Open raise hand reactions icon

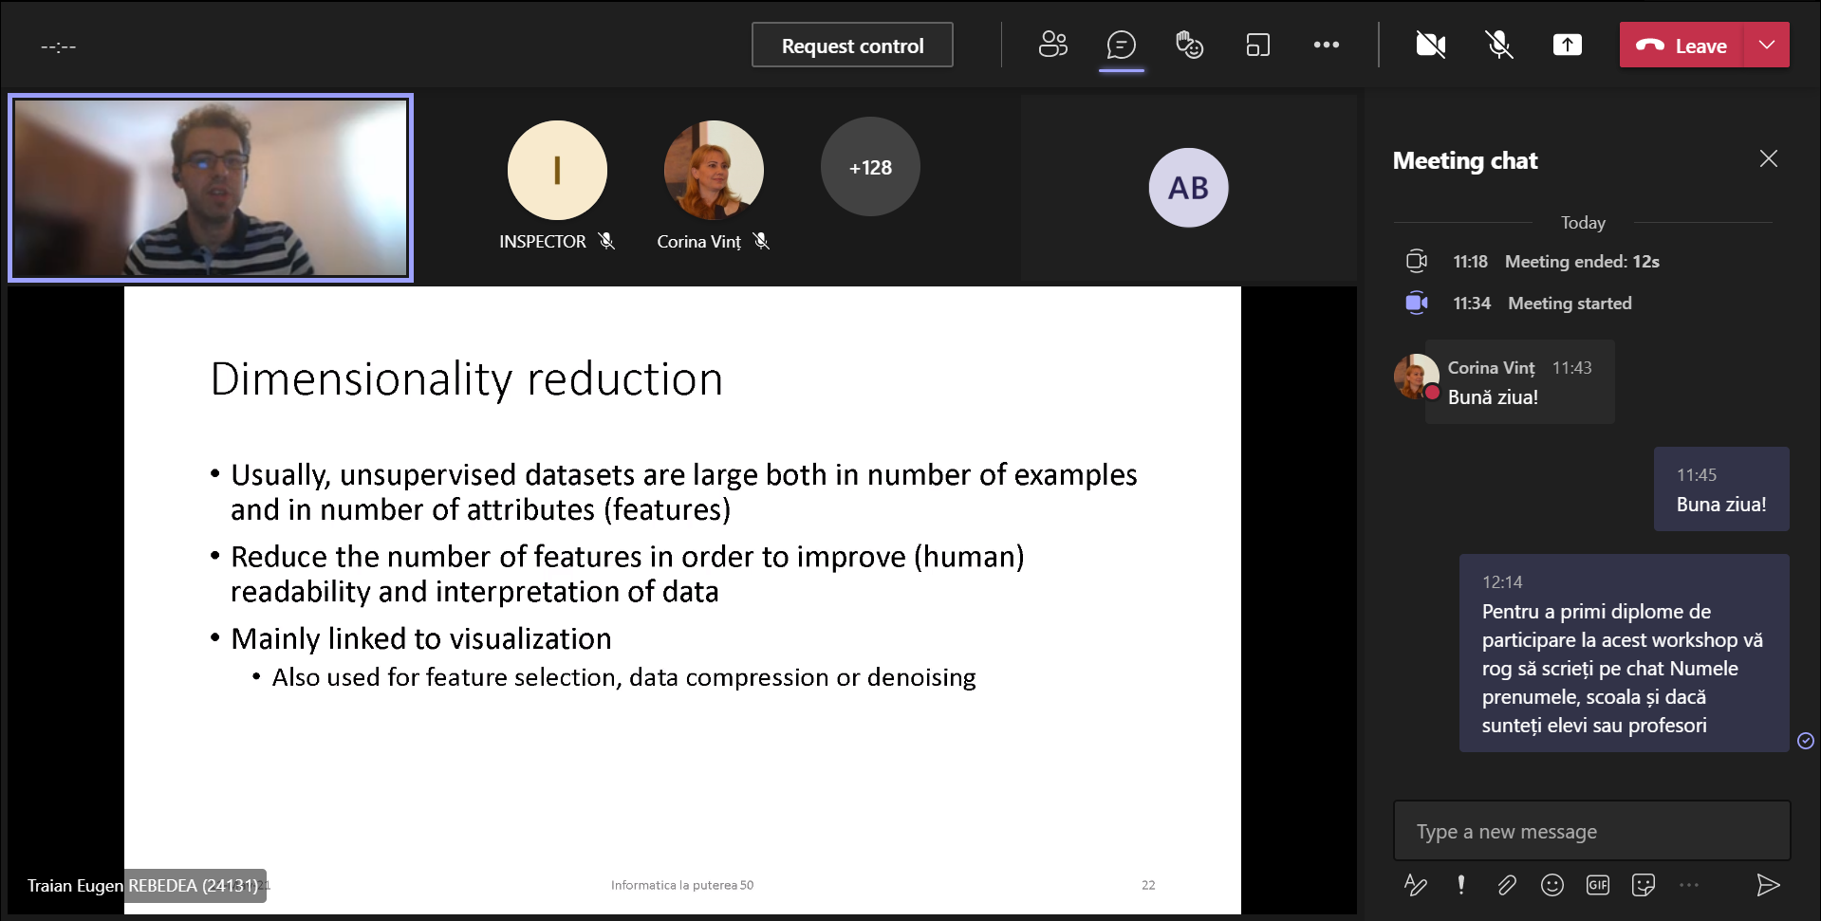tap(1189, 45)
